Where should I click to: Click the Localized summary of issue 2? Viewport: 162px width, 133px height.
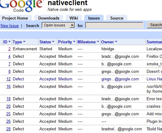pyautogui.click(x=154, y=49)
